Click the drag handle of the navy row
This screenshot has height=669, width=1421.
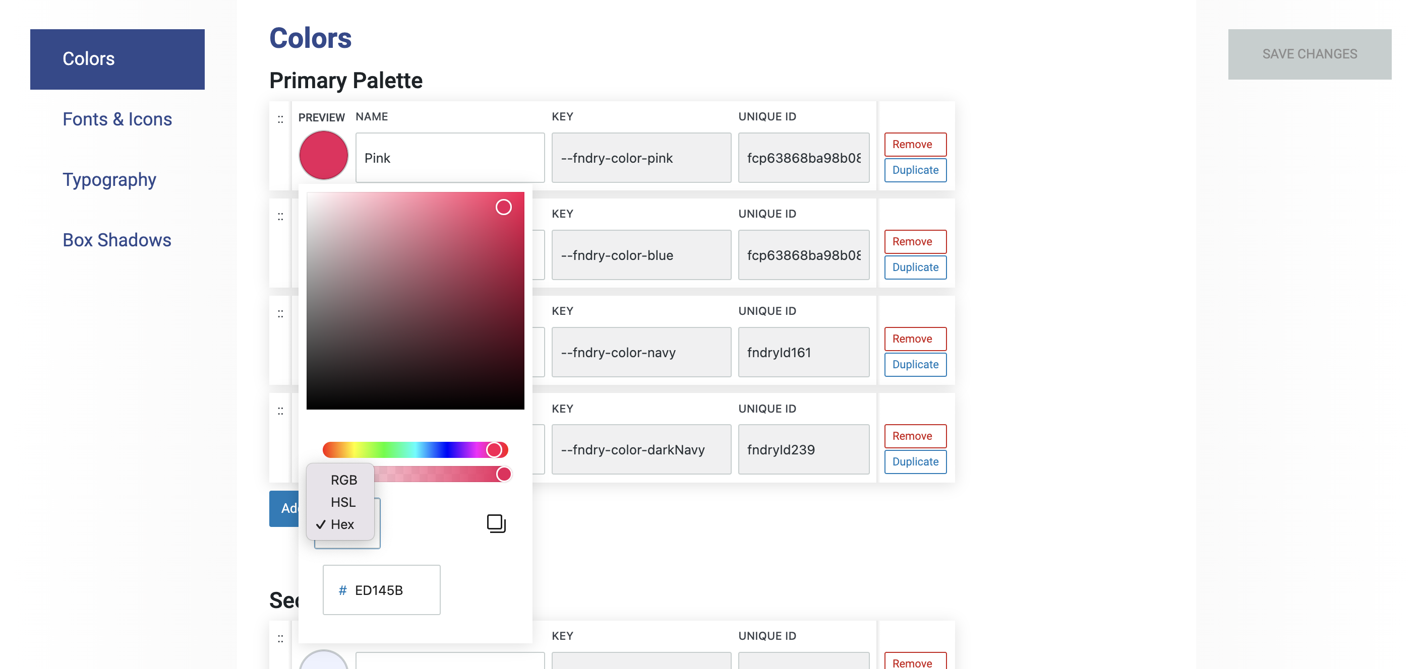coord(280,313)
